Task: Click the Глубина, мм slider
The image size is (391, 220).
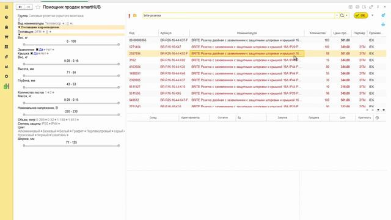Action: pos(71,87)
